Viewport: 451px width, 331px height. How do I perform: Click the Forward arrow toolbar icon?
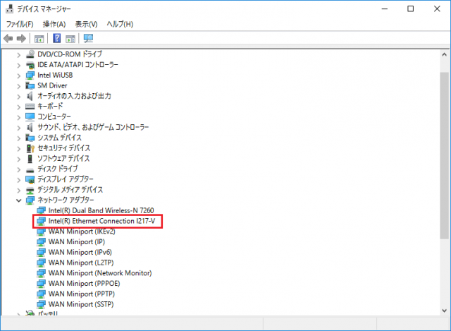tap(22, 38)
